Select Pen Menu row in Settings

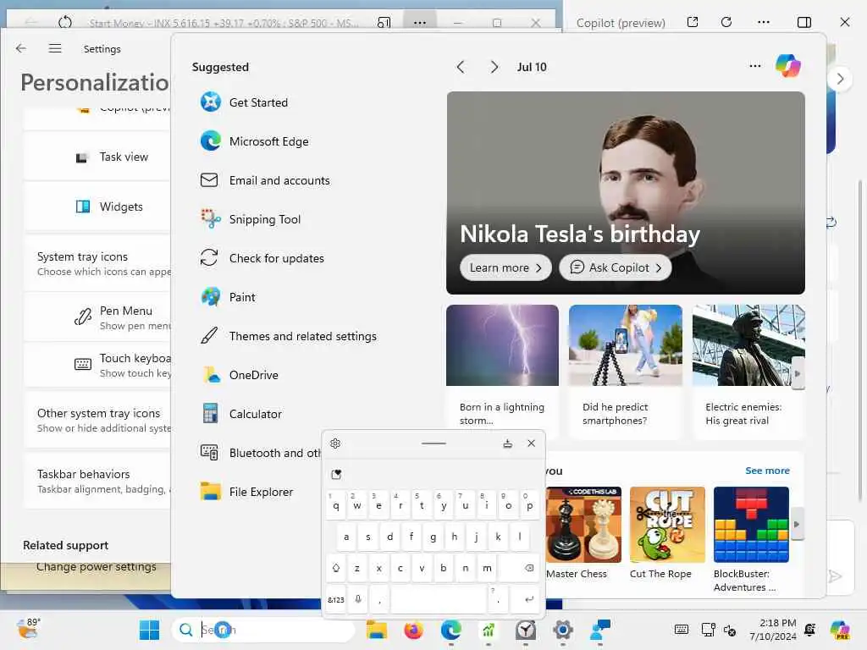coord(97,317)
